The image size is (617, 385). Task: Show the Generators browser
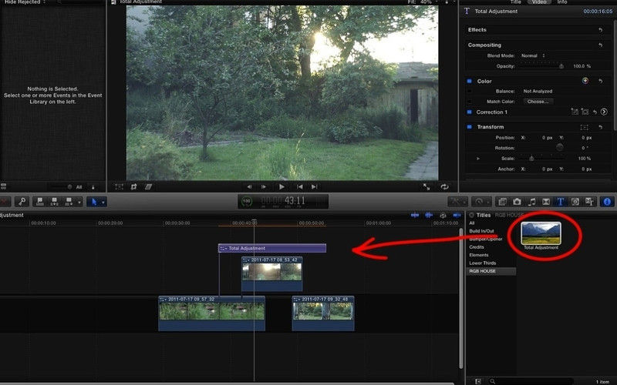point(575,202)
